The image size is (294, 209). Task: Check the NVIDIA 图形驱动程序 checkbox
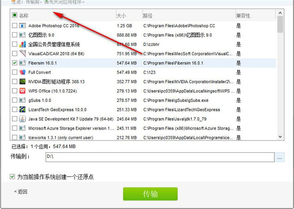tap(14, 81)
